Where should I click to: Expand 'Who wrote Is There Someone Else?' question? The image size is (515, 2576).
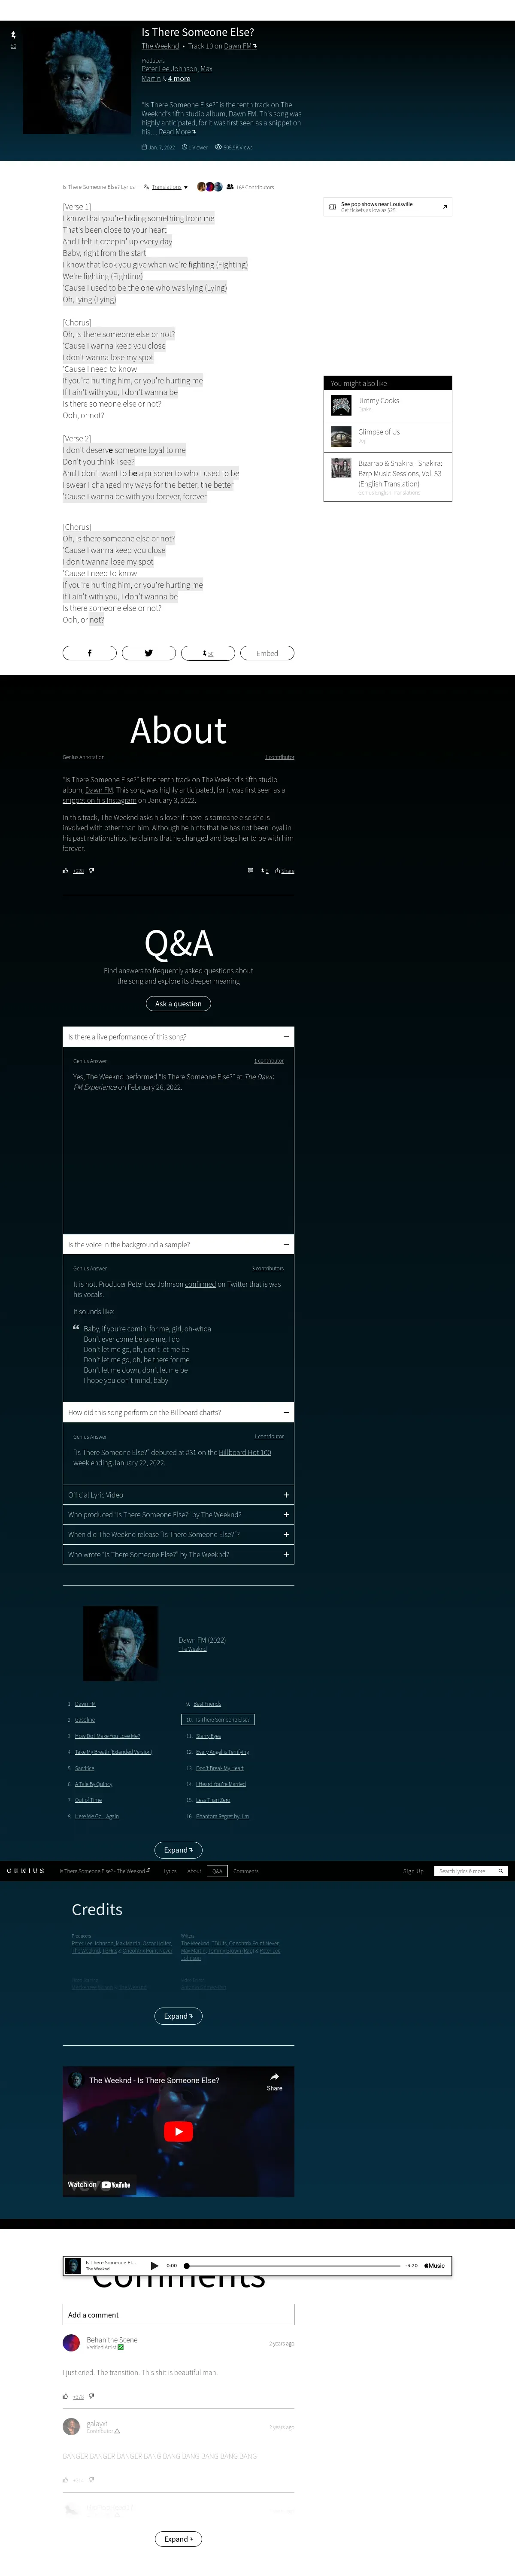coord(178,1554)
